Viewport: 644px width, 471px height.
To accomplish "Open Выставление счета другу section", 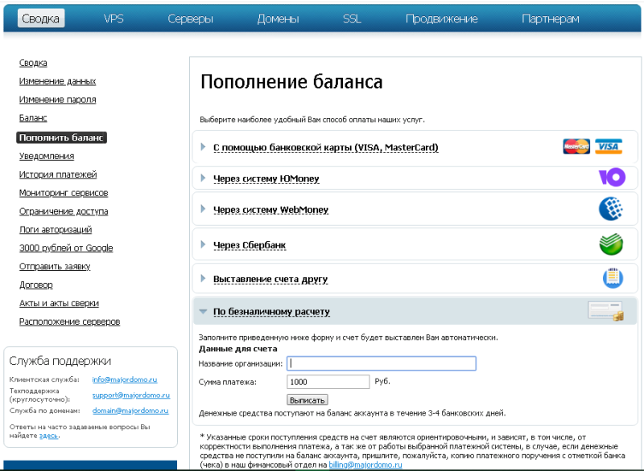I will pos(270,279).
